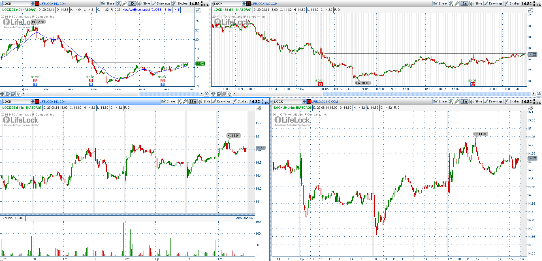This screenshot has height=261, width=542.
Task: Click quick time frames icon in 15m chart toolbar
Action: tap(180, 101)
